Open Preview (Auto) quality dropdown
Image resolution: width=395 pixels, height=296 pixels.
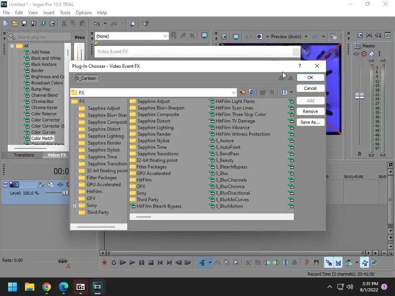[x=306, y=37]
